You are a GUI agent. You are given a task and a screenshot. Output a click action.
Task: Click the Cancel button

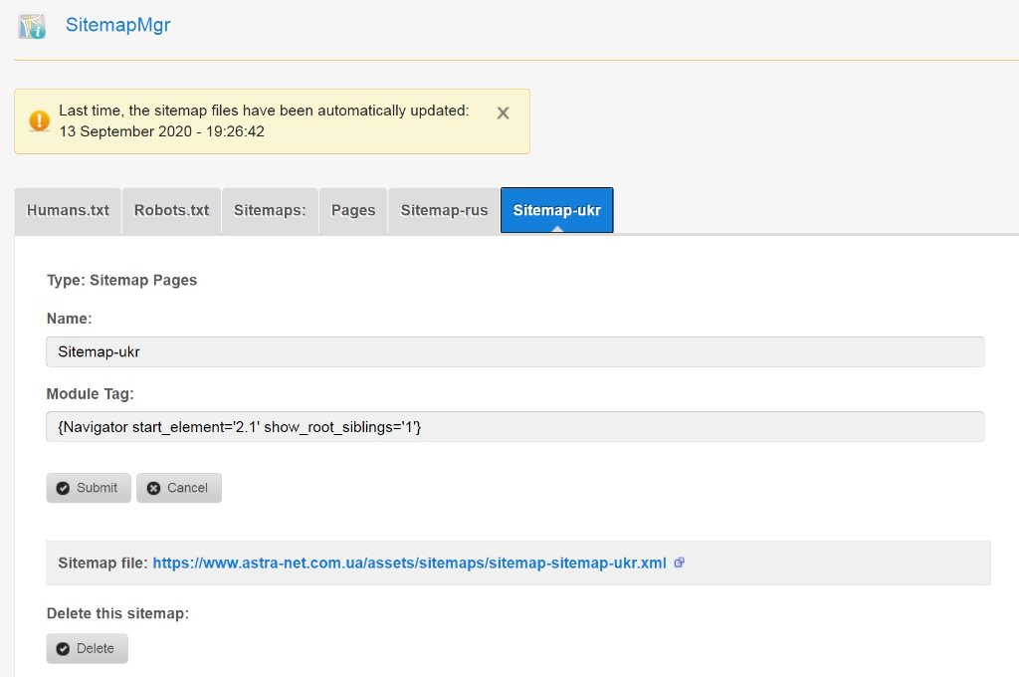point(178,488)
